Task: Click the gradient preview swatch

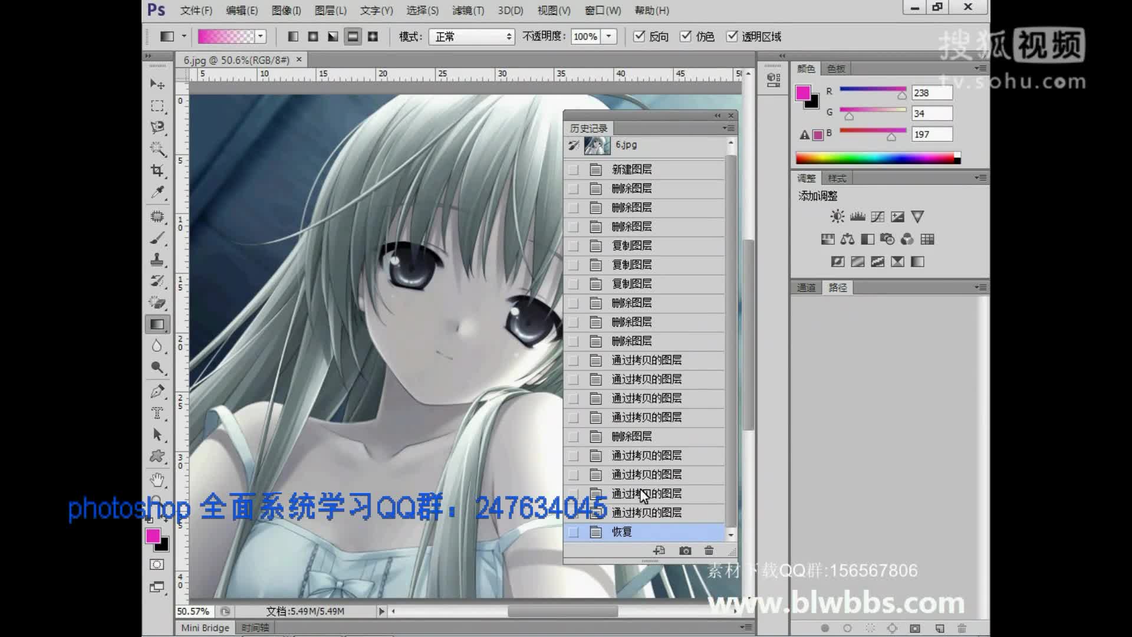Action: (226, 37)
